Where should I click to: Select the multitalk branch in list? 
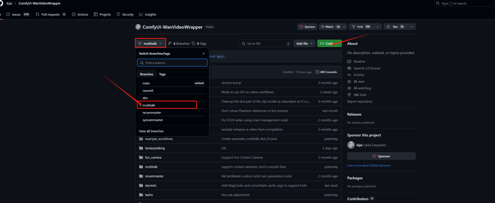[172, 105]
